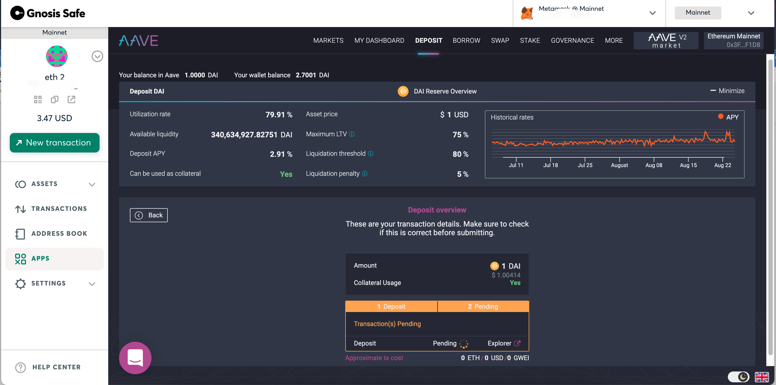Click the eth 2 safe avatar

pyautogui.click(x=57, y=56)
